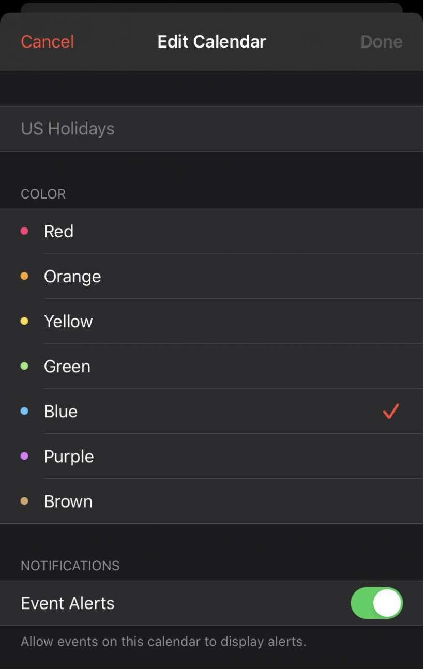The width and height of the screenshot is (424, 669).
Task: Select Red as the calendar color
Action: (59, 231)
